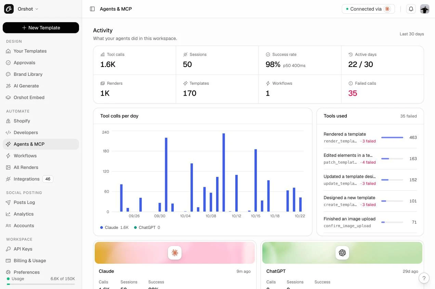Image resolution: width=435 pixels, height=289 pixels.
Task: Click the Renders stat icon
Action: (x=103, y=83)
